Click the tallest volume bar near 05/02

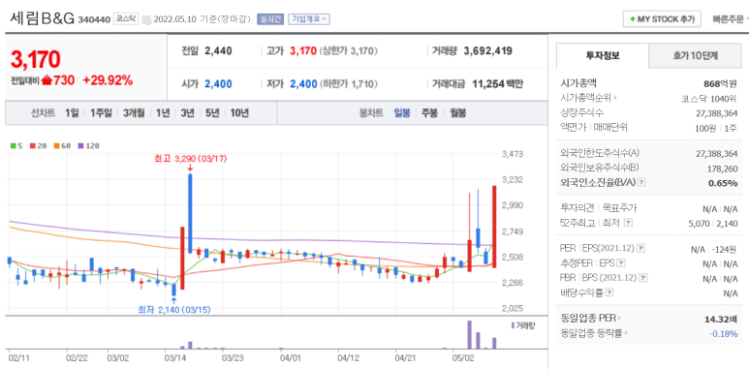pyautogui.click(x=469, y=335)
